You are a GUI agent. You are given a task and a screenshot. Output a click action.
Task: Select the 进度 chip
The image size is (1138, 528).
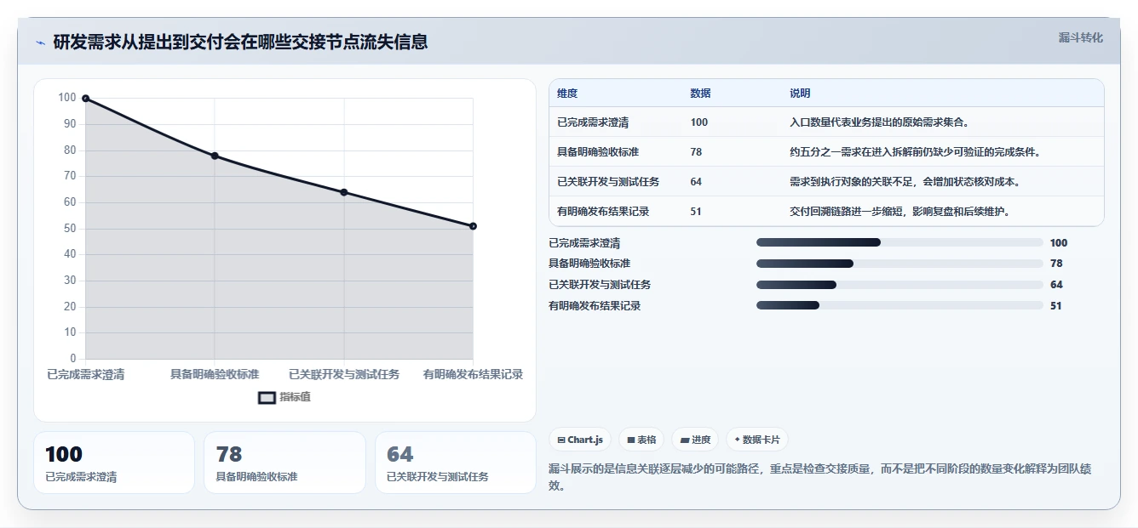pyautogui.click(x=695, y=440)
